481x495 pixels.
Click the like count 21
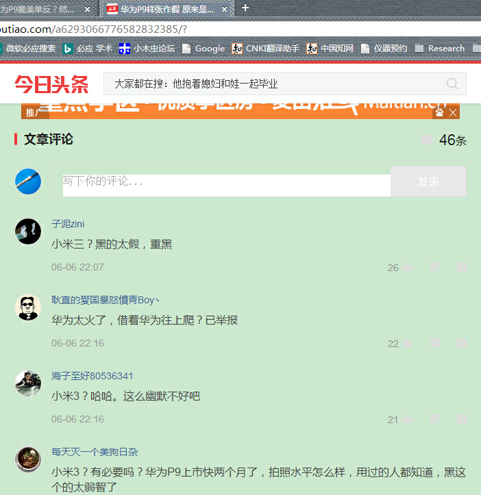[393, 420]
